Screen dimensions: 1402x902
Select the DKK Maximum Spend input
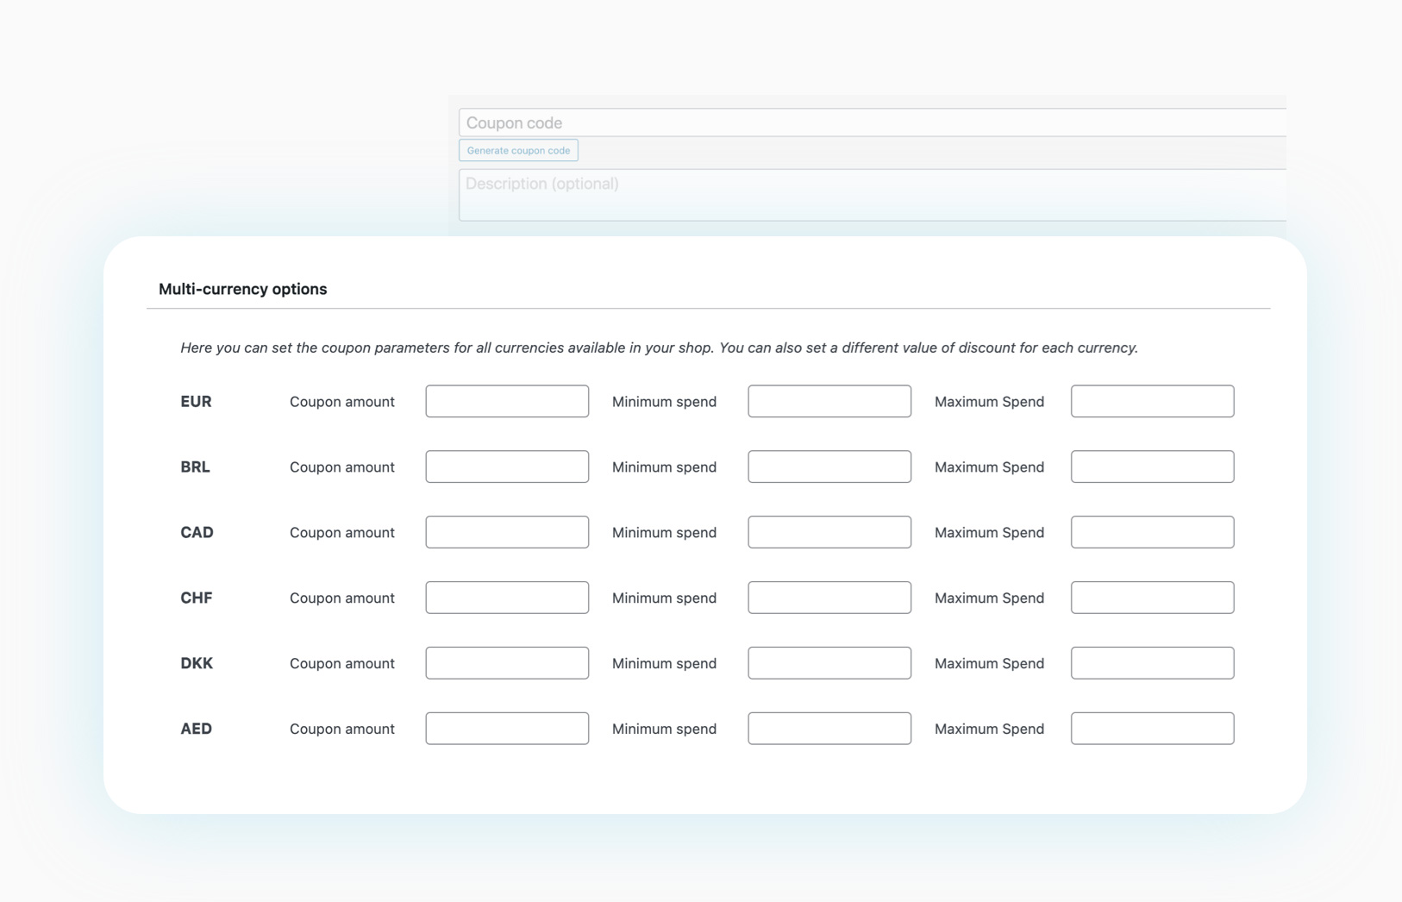pyautogui.click(x=1152, y=663)
